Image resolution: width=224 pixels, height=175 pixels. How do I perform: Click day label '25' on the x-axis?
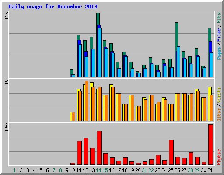click(x=171, y=170)
